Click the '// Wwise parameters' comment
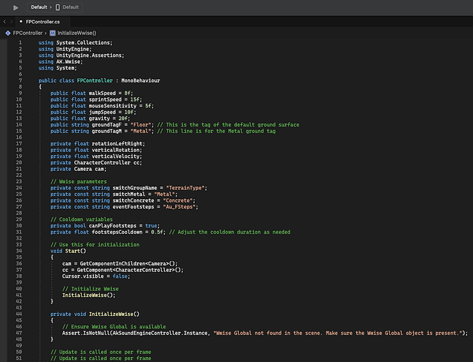The height and width of the screenshot is (362, 473). (x=79, y=181)
